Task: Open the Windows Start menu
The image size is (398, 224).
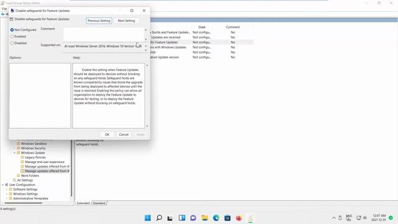Action: click(147, 218)
